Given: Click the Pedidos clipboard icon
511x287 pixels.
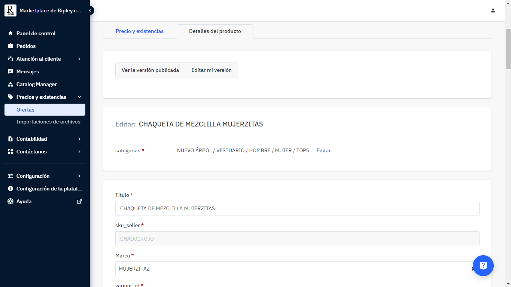Looking at the screenshot, I should (10, 46).
